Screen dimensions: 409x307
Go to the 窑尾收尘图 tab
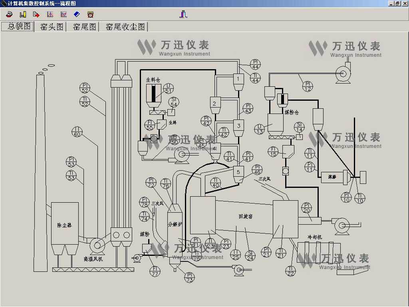point(125,27)
